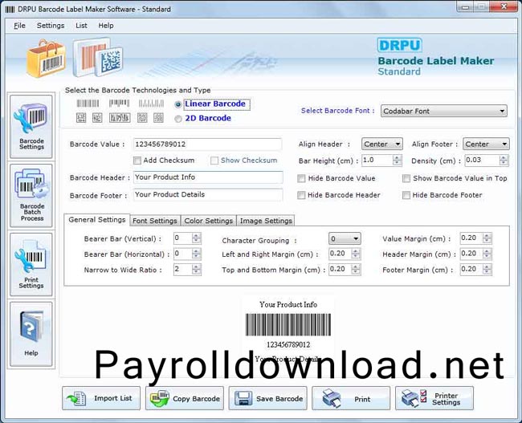Click the Save Barcode button label

pos(279,399)
